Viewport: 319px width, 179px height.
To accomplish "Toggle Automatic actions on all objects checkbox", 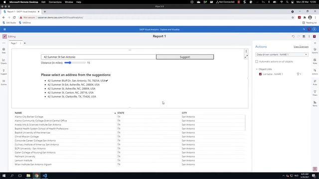I will [257, 62].
